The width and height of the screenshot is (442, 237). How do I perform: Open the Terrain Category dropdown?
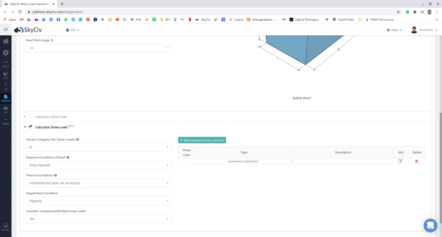point(98,147)
